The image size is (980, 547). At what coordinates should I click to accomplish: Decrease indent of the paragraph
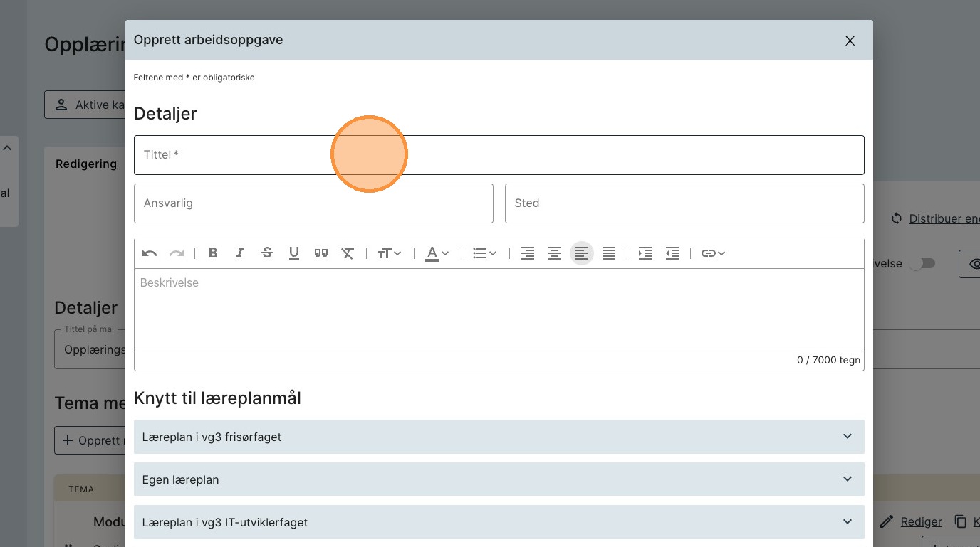click(672, 253)
